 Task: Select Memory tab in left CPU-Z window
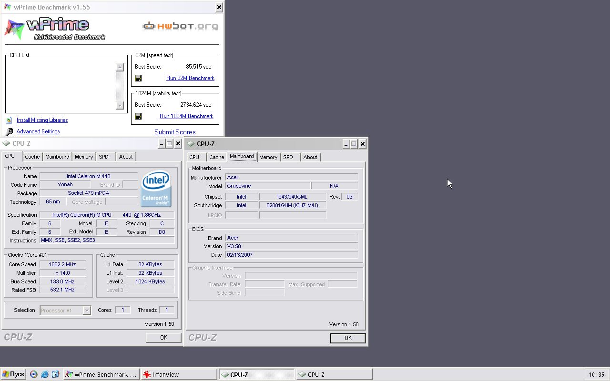click(x=84, y=157)
